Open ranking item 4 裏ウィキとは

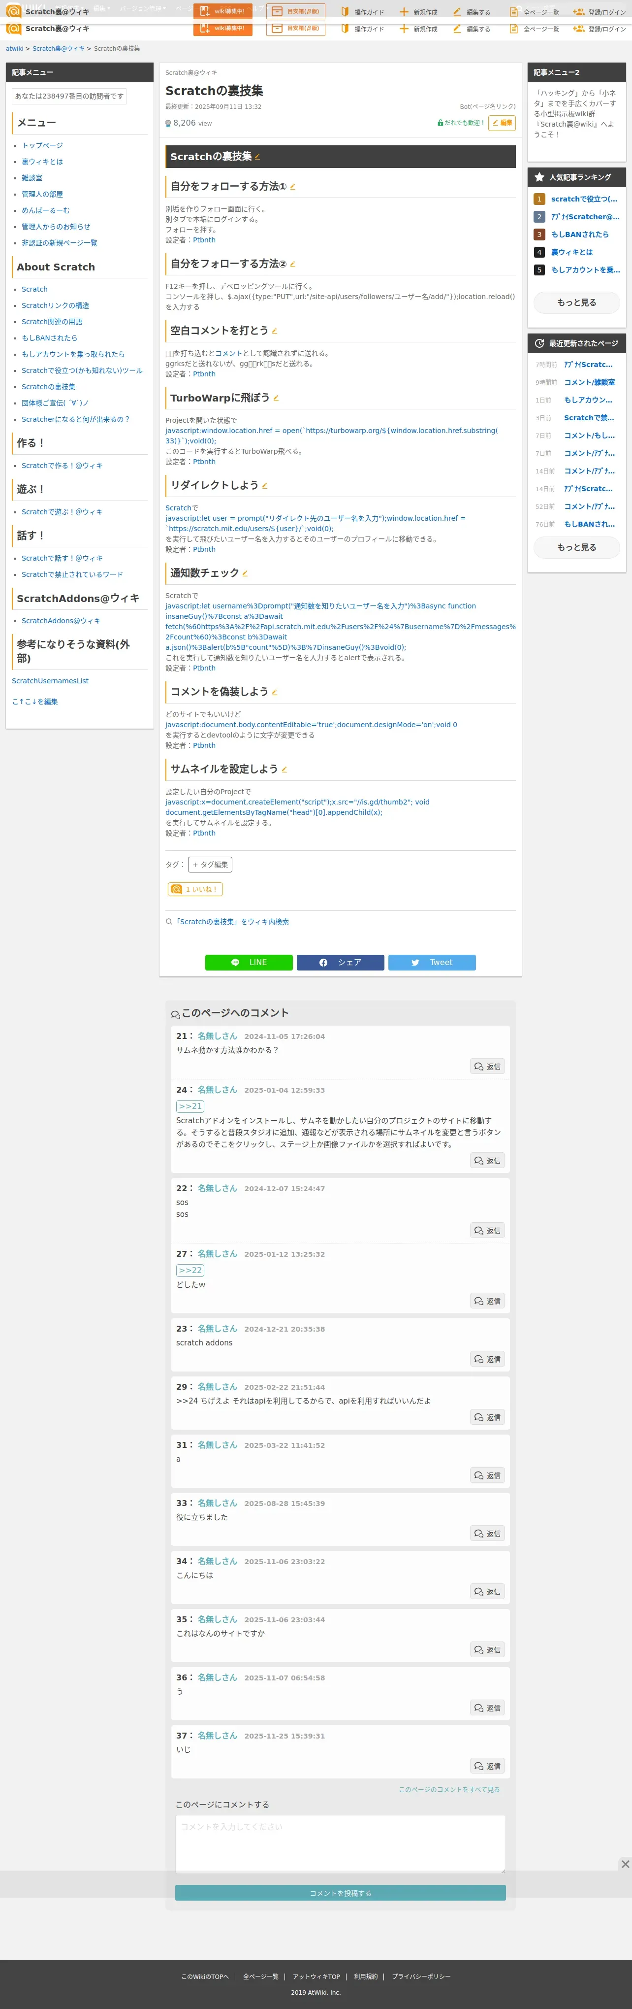[x=572, y=253]
